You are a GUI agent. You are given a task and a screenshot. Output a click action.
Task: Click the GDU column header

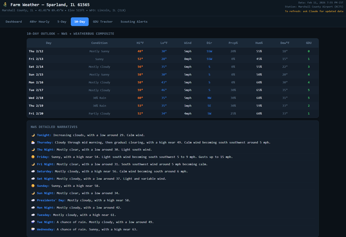tap(309, 43)
